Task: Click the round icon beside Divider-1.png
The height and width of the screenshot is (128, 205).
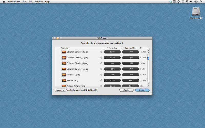Action: pos(101,74)
